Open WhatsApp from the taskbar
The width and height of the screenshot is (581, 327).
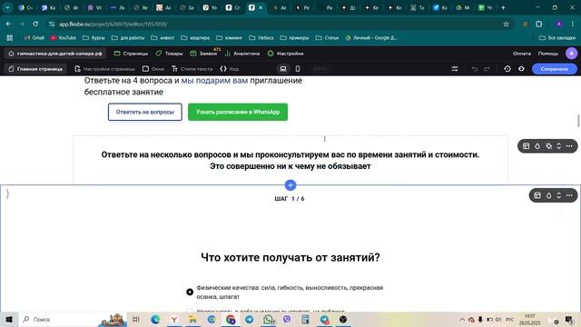tap(269, 319)
